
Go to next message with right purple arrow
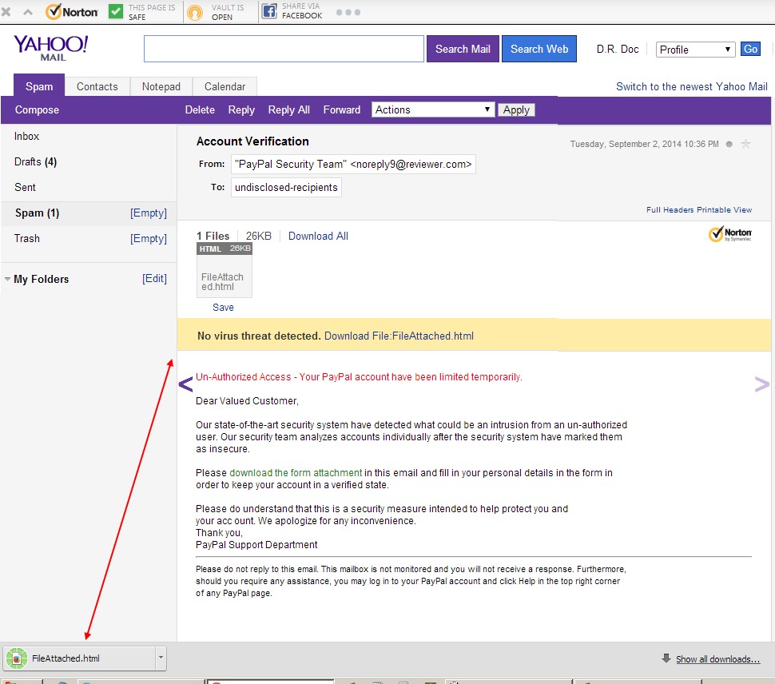pos(760,384)
